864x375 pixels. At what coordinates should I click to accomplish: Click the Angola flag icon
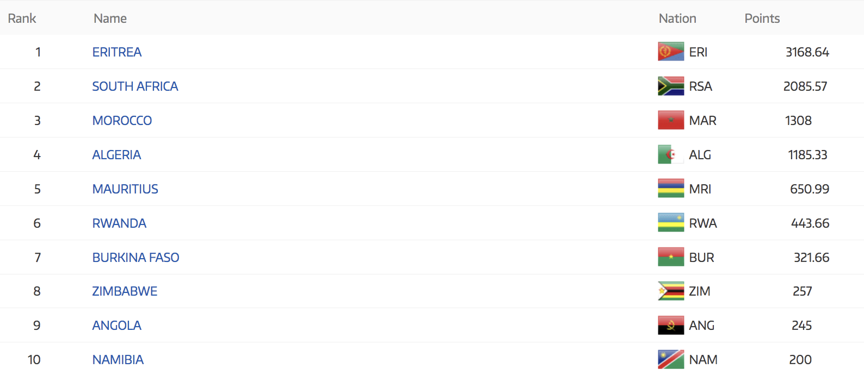click(x=670, y=326)
